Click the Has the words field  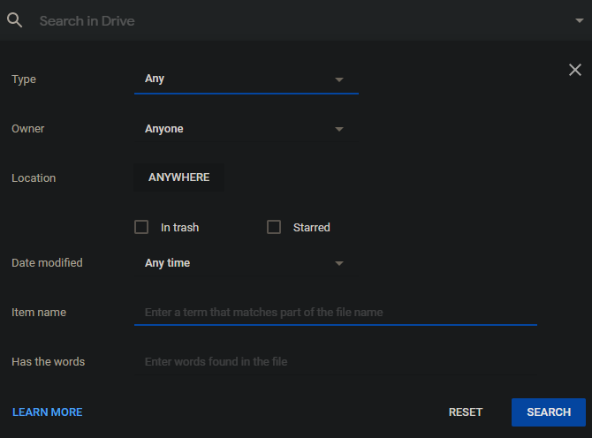coord(336,362)
